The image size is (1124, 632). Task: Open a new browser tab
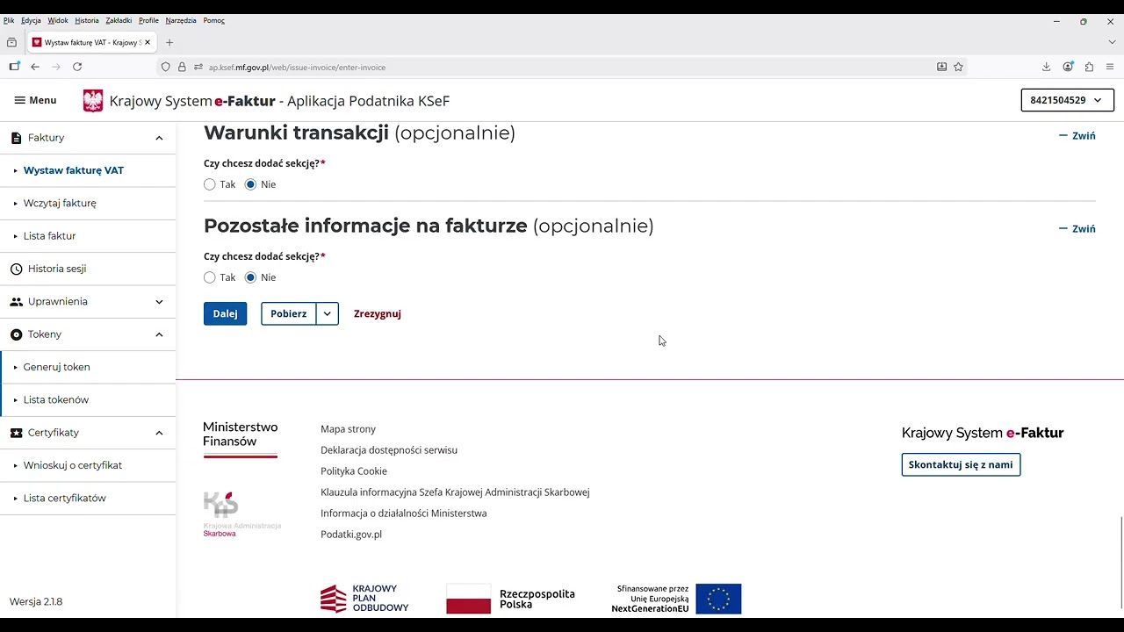point(169,42)
